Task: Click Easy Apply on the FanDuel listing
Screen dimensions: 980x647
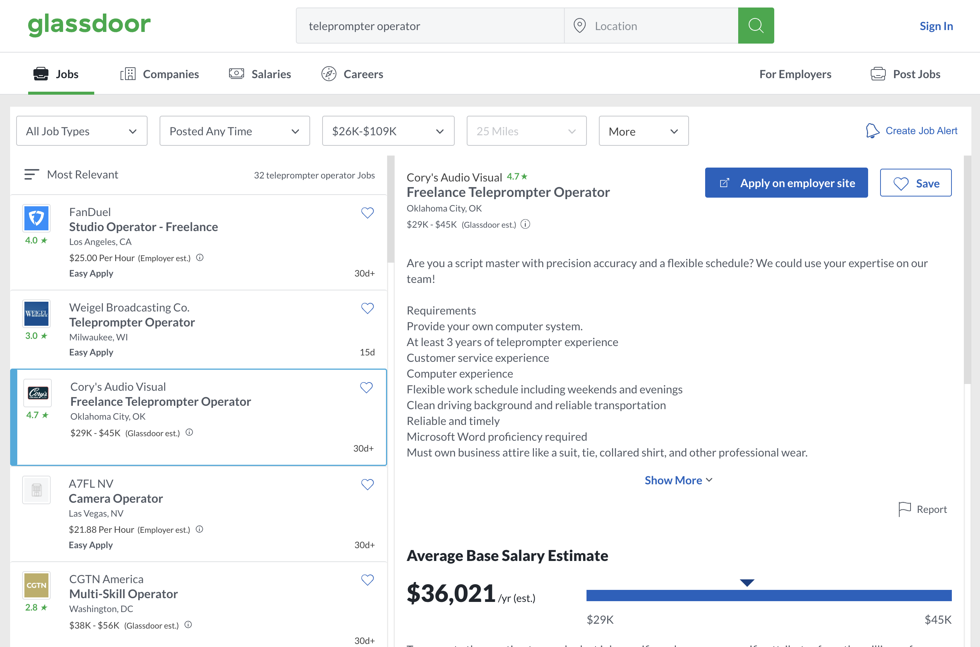Action: tap(91, 273)
